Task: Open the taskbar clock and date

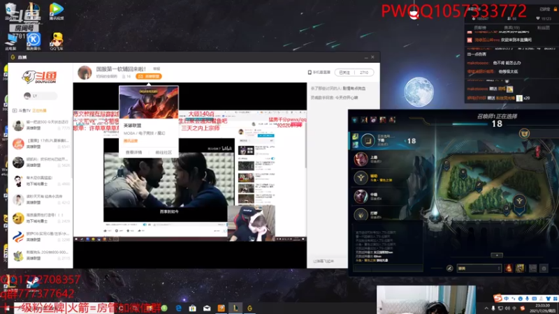Action: 542,308
